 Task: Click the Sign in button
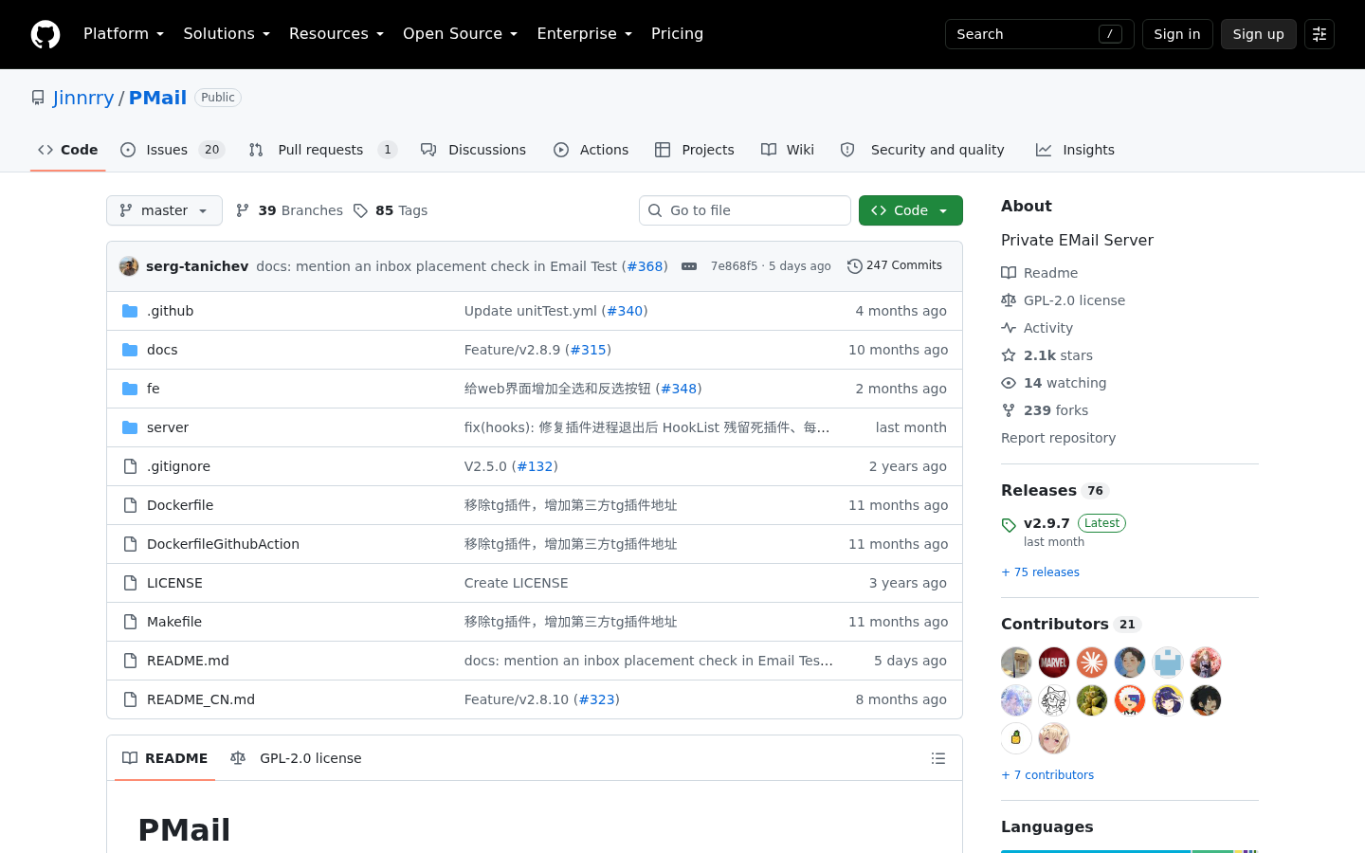point(1177,34)
